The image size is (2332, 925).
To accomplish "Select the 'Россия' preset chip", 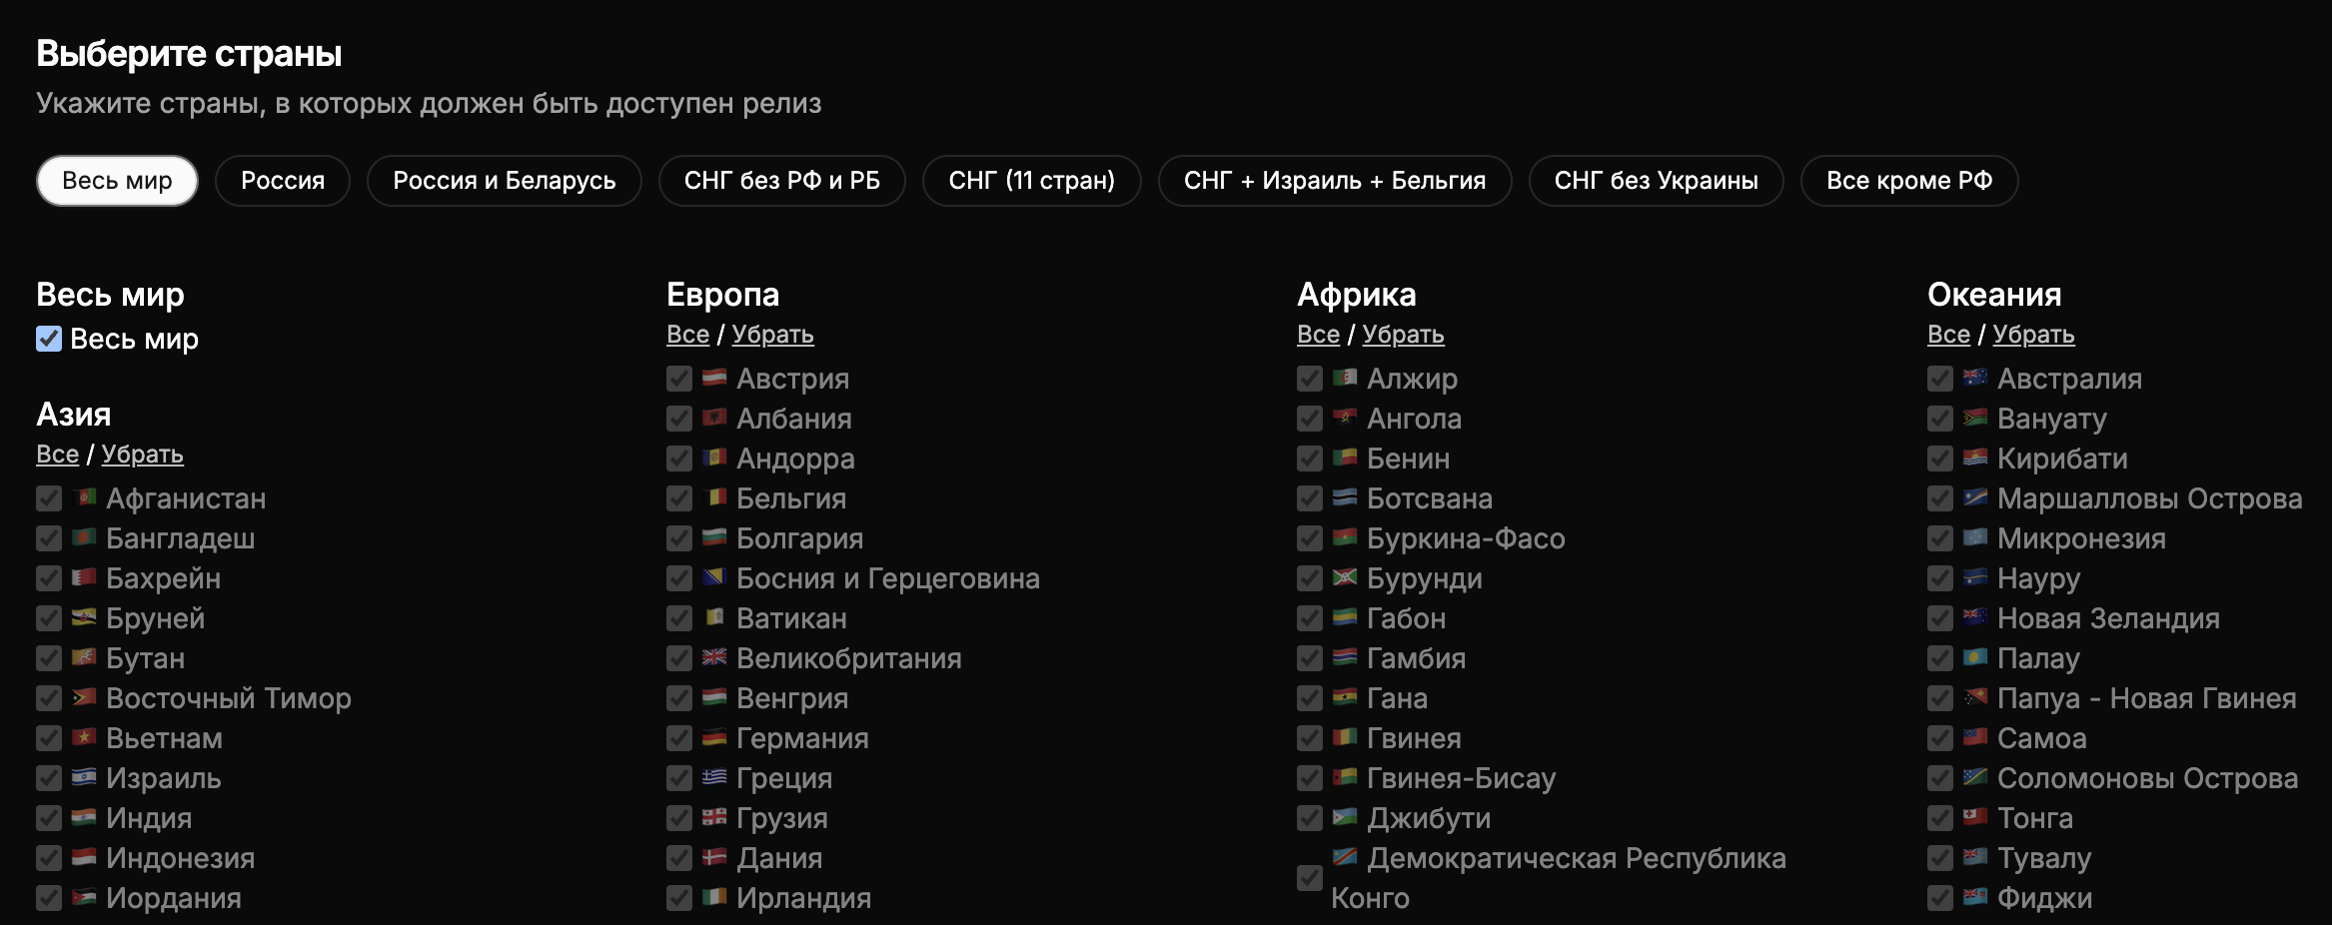I will [283, 181].
